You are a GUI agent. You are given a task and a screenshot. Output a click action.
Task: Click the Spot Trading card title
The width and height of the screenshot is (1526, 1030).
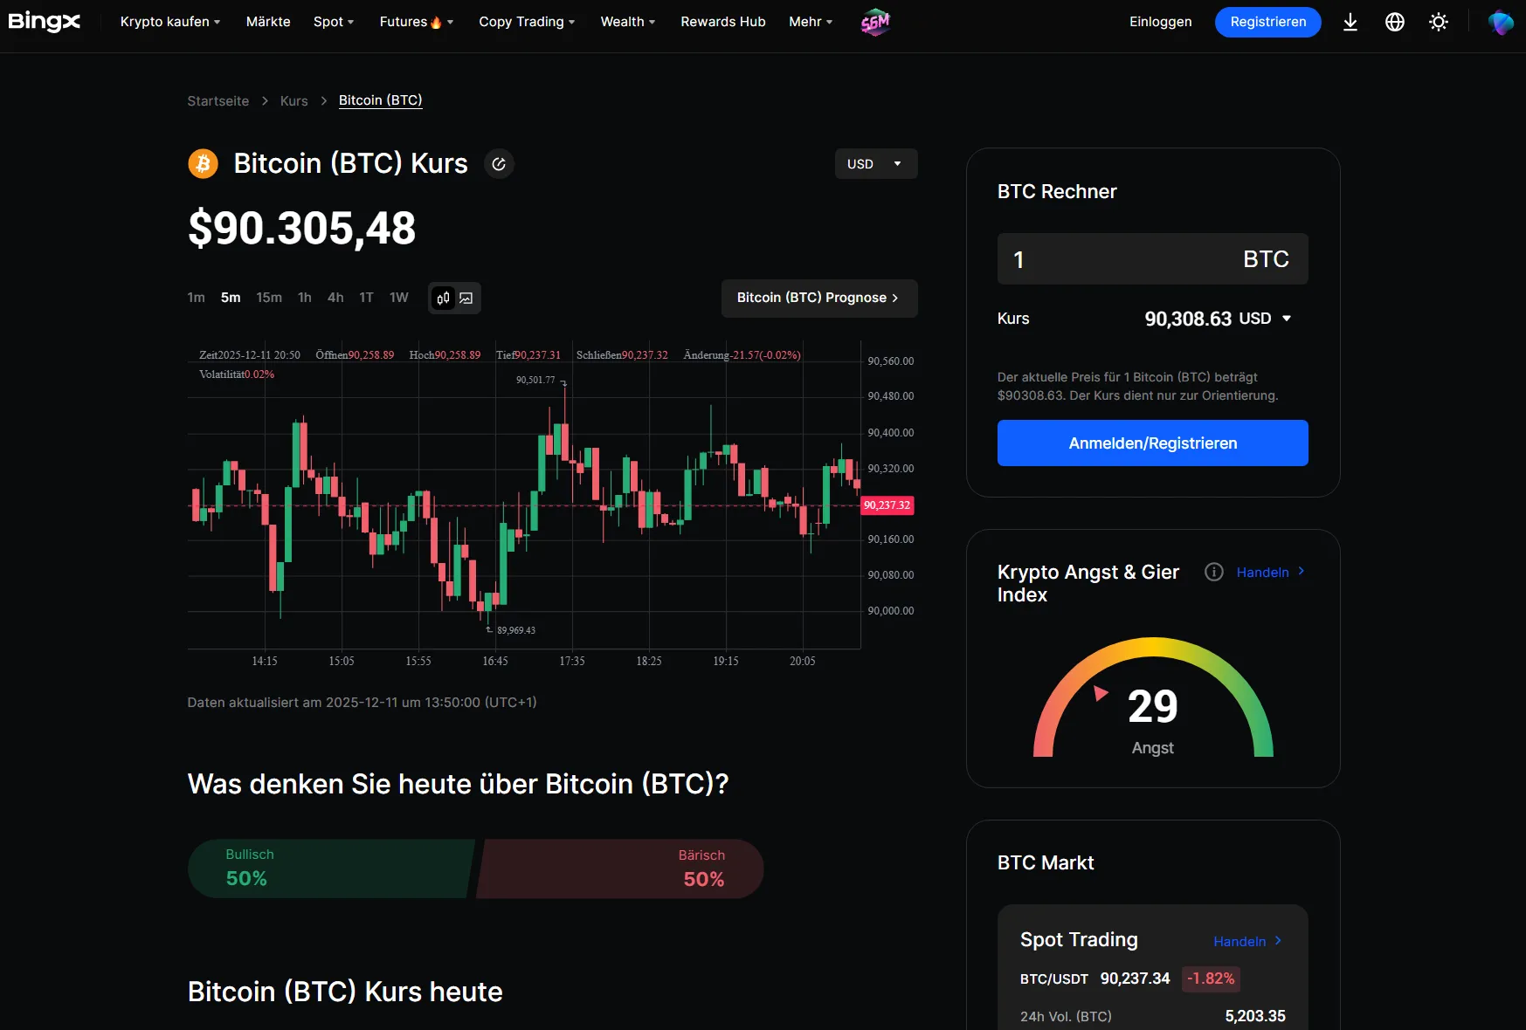pos(1079,940)
